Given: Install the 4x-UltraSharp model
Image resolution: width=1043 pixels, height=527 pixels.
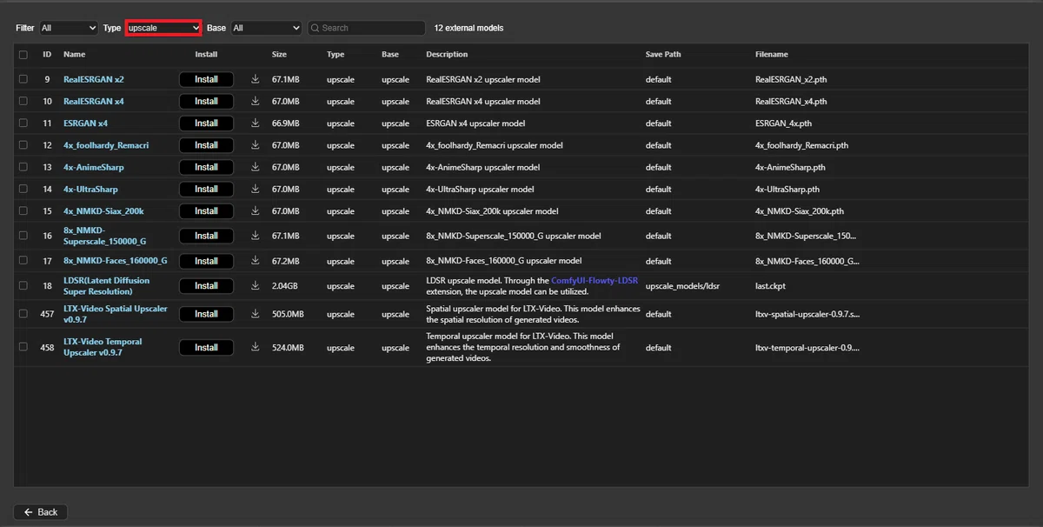Looking at the screenshot, I should click(x=206, y=189).
